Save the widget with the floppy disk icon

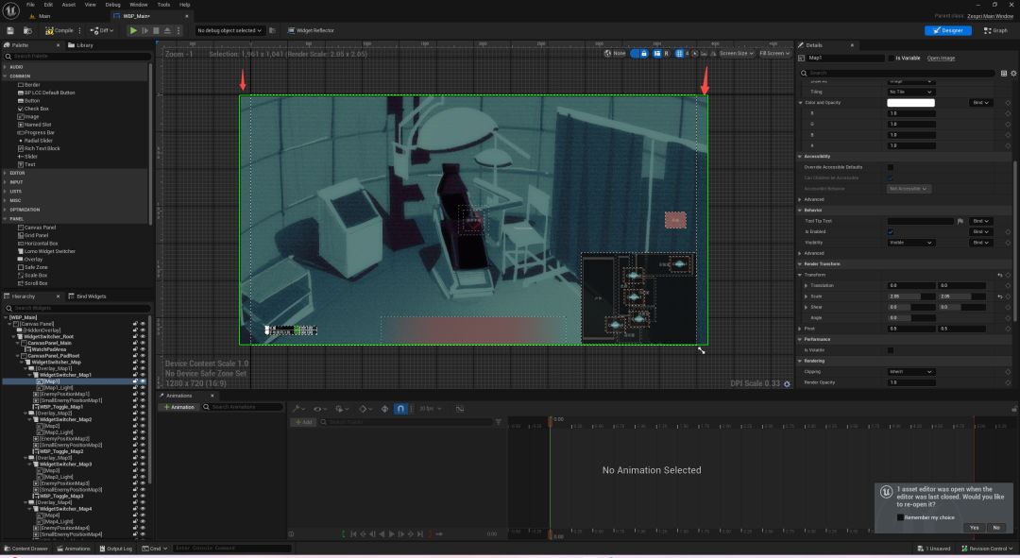tap(10, 30)
